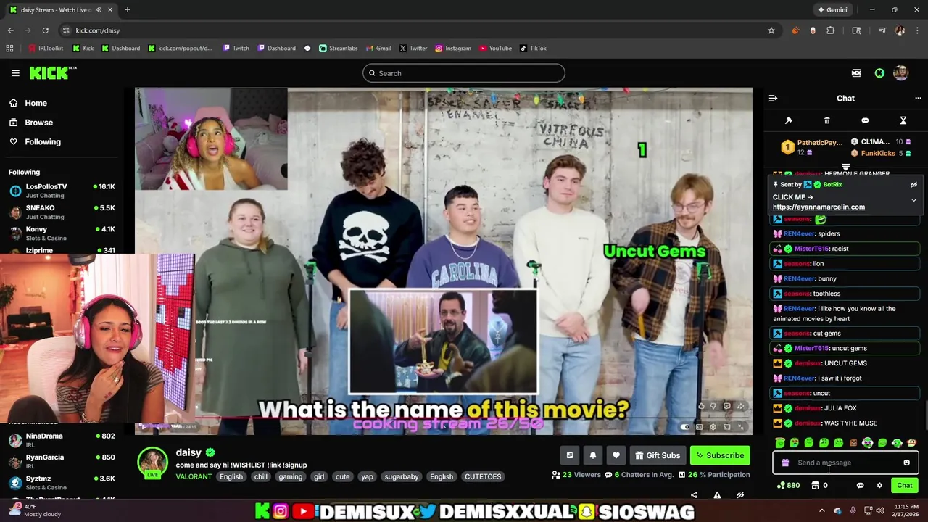Viewport: 928px width, 522px height.
Task: Open the Kick hamburger sidebar menu
Action: [x=15, y=73]
